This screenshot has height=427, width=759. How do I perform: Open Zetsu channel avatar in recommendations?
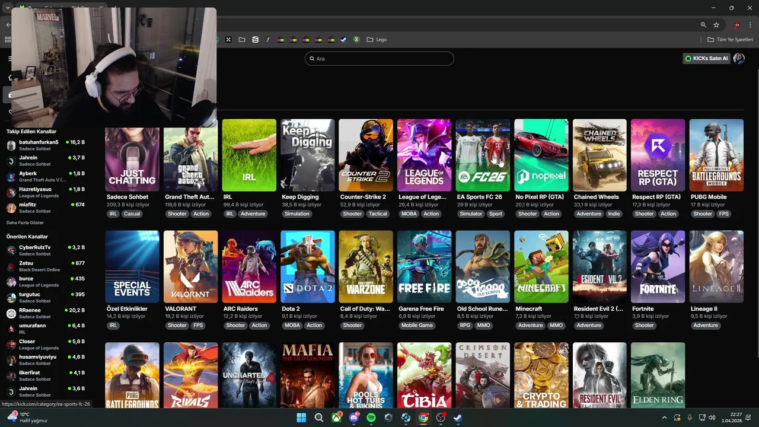coord(11,266)
